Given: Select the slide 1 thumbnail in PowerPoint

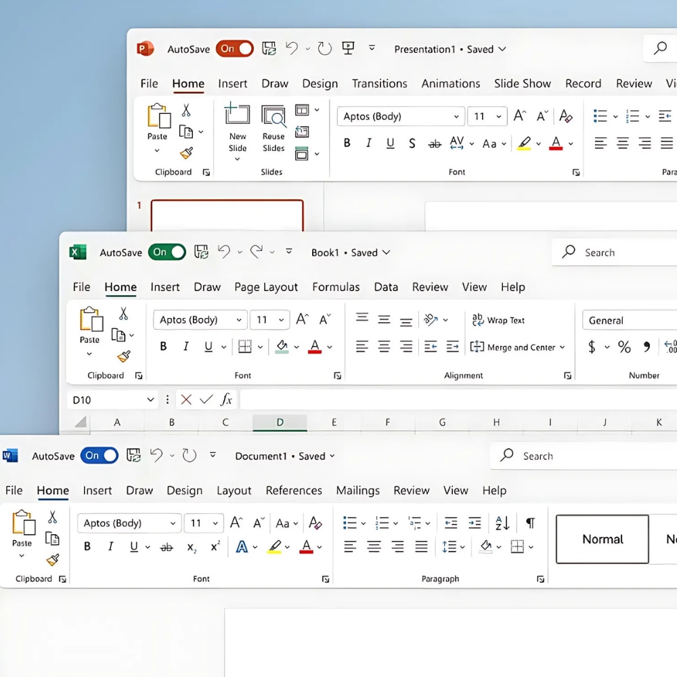Looking at the screenshot, I should coord(227,215).
